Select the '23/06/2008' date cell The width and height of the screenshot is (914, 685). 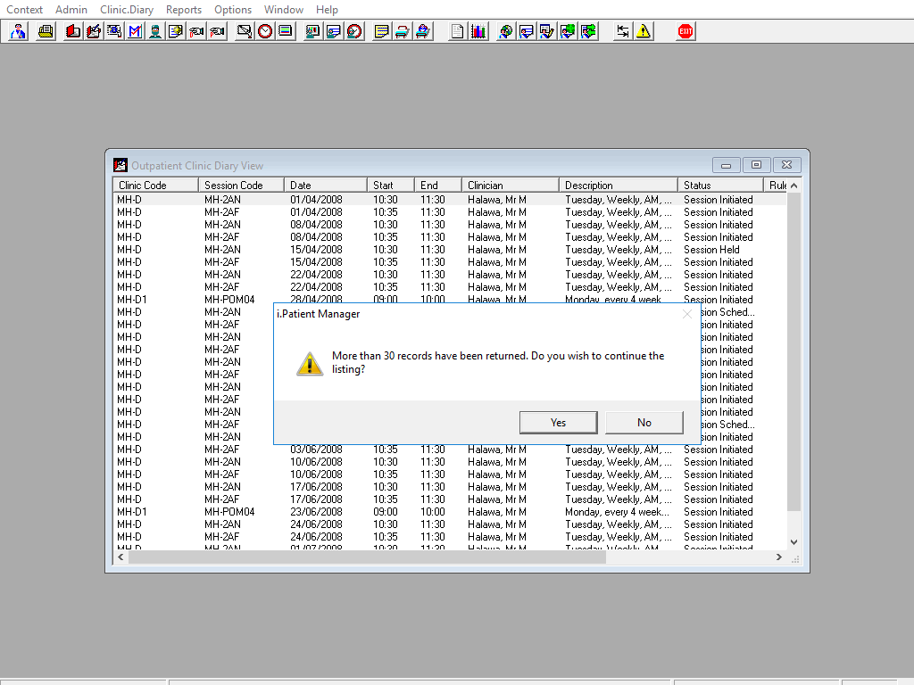click(x=317, y=512)
